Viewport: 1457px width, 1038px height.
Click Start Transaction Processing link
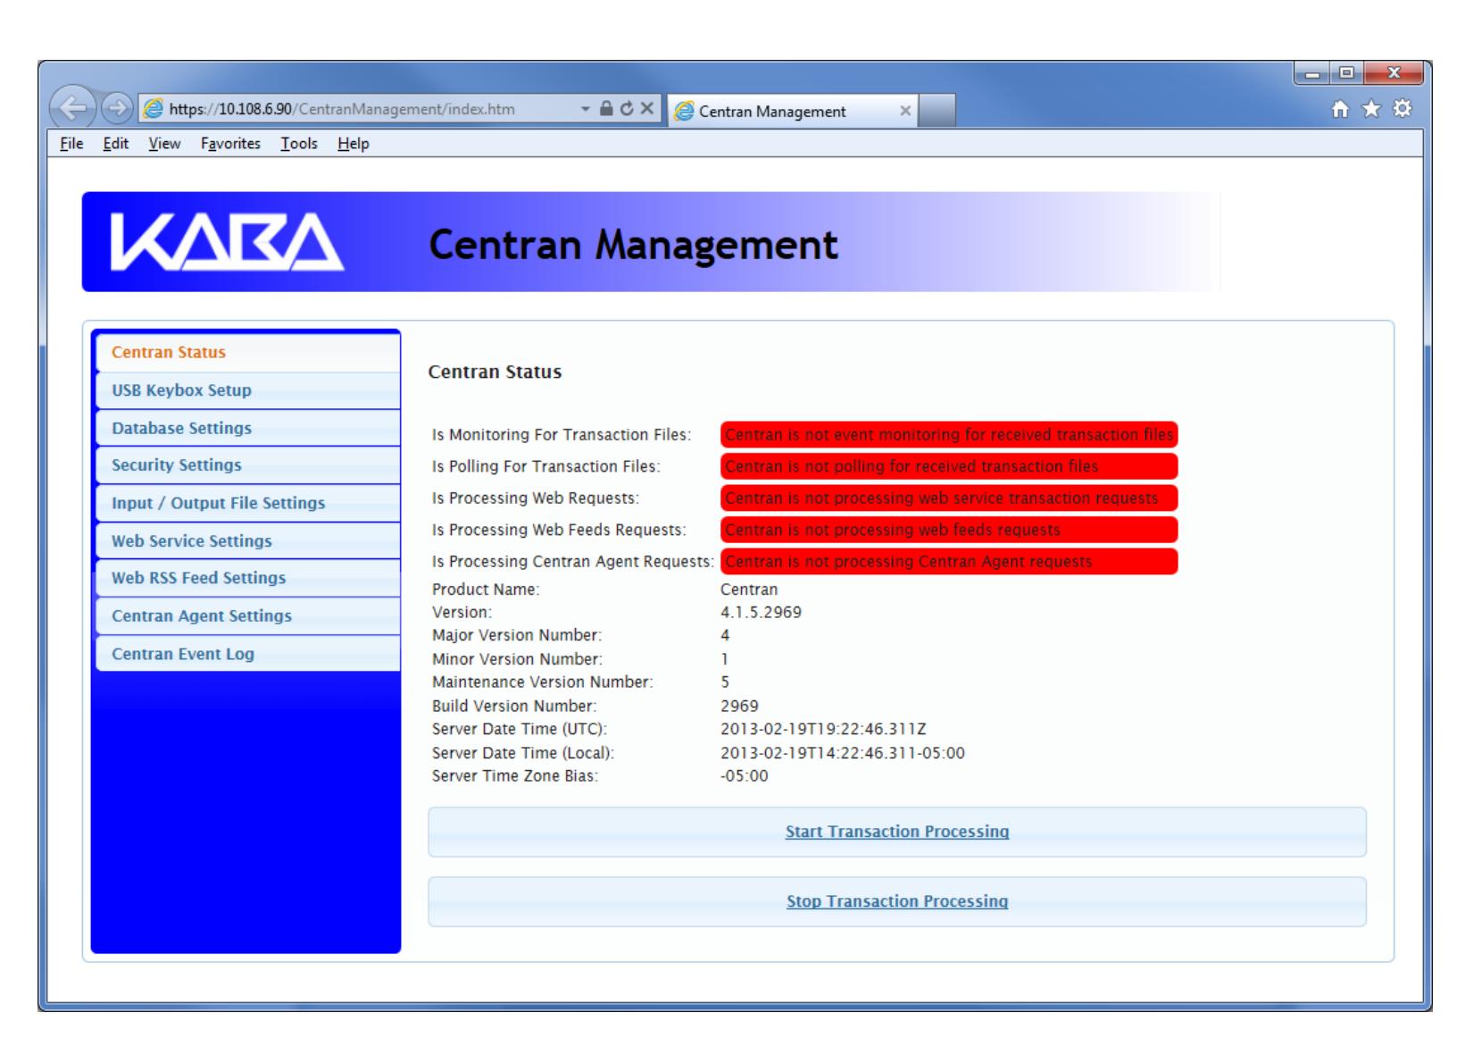coord(897,832)
